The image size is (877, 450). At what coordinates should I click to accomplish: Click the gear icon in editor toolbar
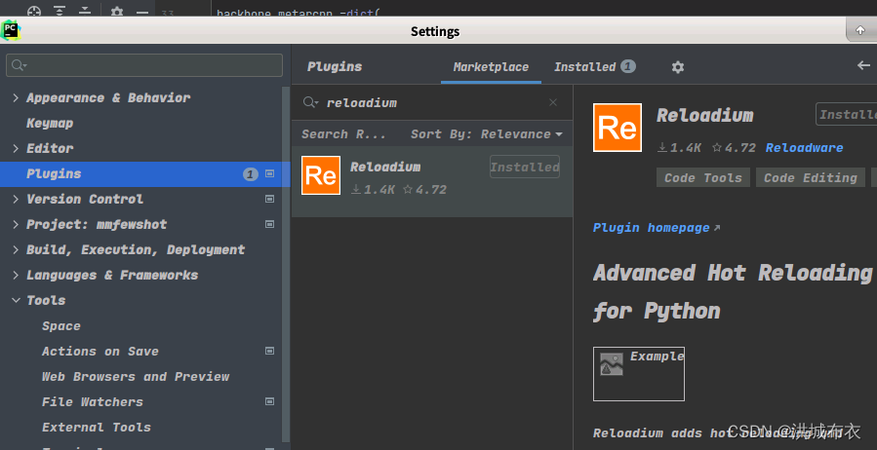(116, 11)
